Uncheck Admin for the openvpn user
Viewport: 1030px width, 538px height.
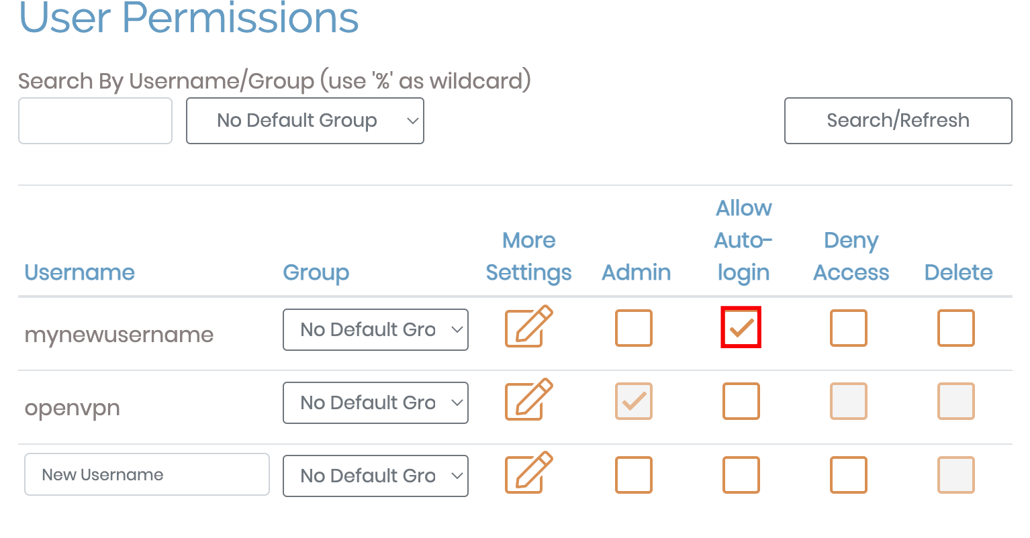point(633,401)
